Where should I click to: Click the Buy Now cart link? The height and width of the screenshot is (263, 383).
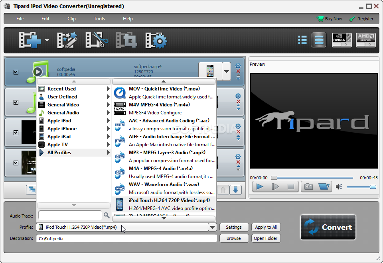point(329,19)
